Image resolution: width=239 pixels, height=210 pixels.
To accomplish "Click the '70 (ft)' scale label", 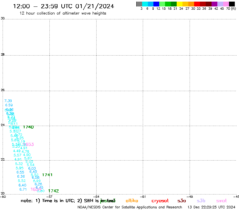I will (x=231, y=9).
